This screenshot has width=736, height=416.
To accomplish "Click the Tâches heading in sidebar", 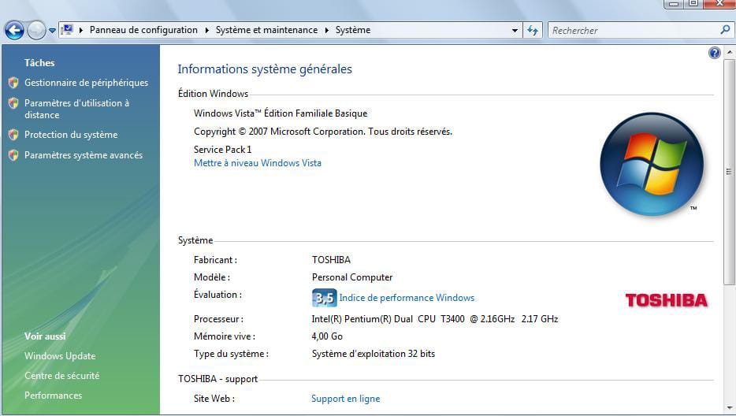I will (39, 63).
